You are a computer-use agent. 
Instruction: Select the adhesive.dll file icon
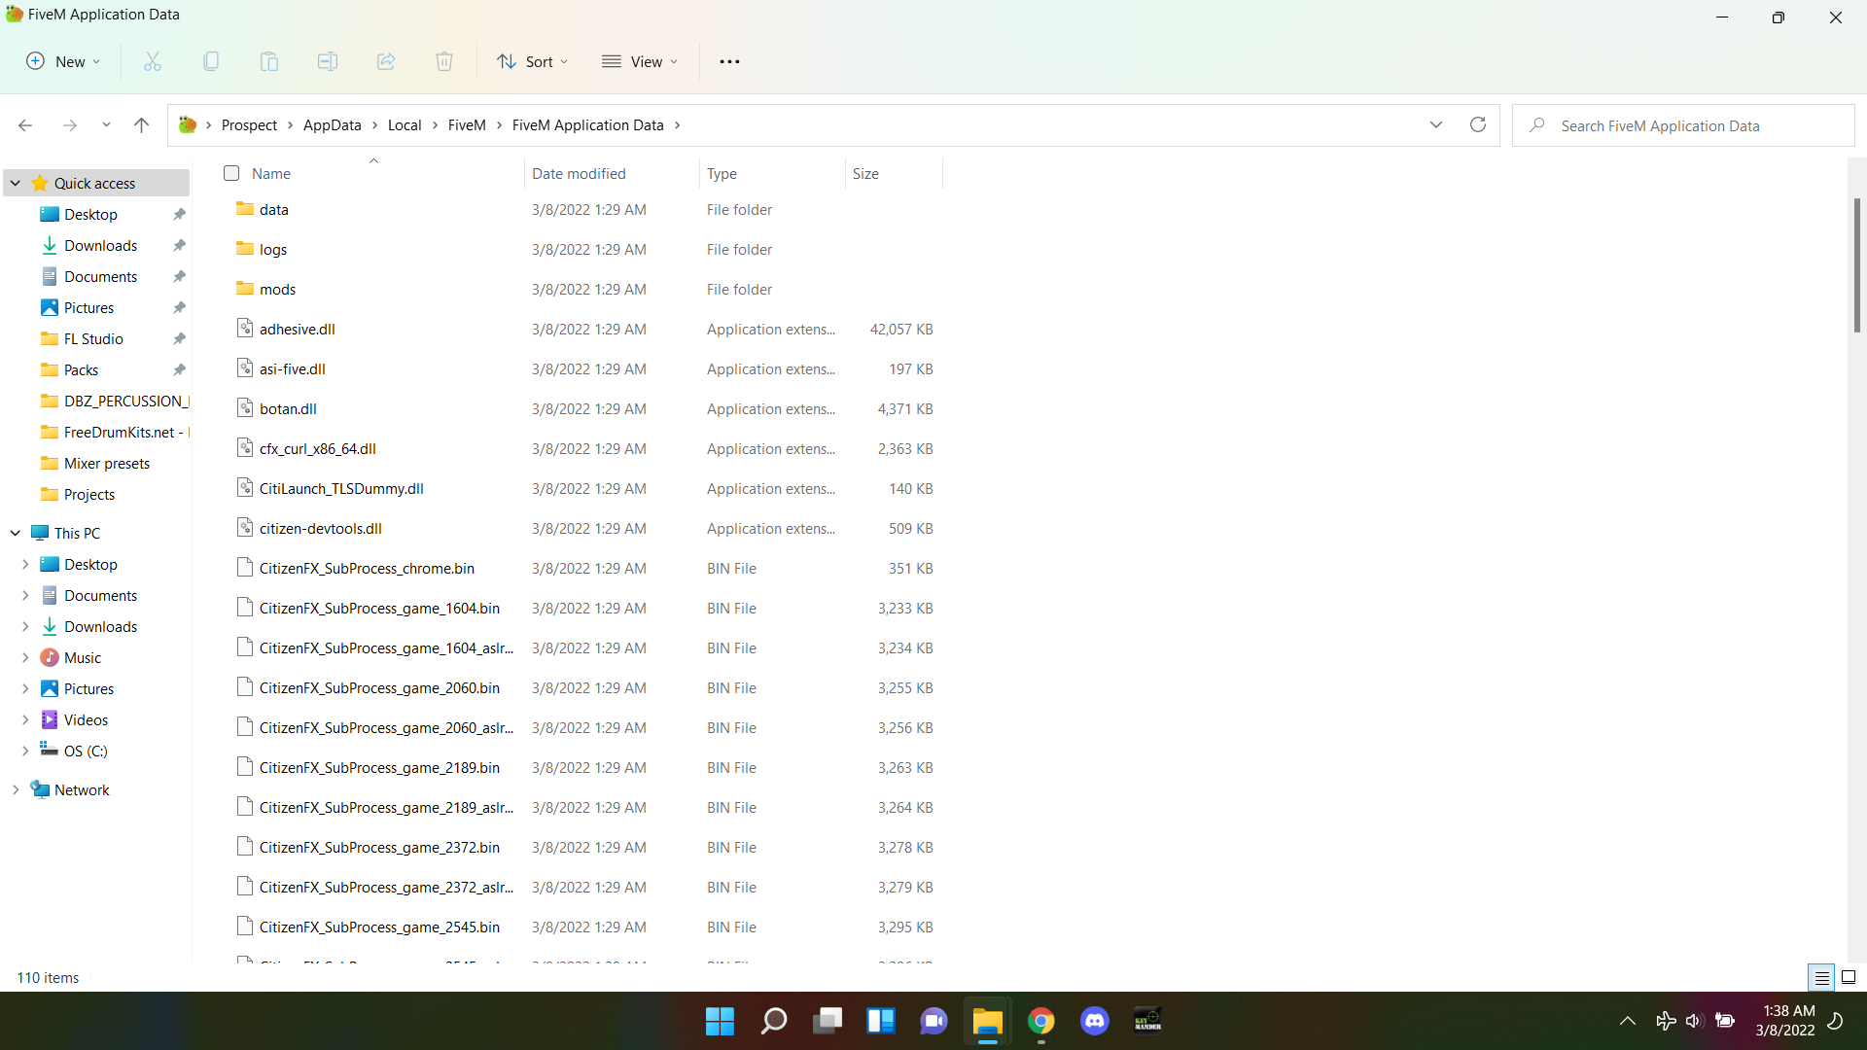point(245,329)
